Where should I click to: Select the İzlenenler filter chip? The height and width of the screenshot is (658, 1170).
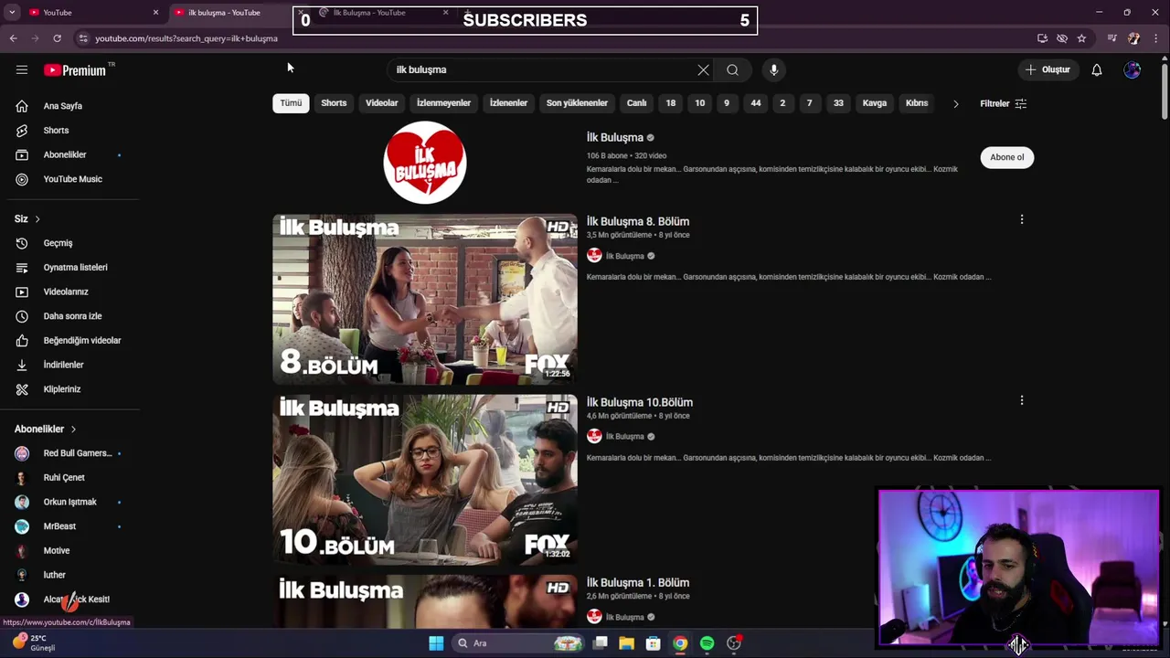coord(508,103)
